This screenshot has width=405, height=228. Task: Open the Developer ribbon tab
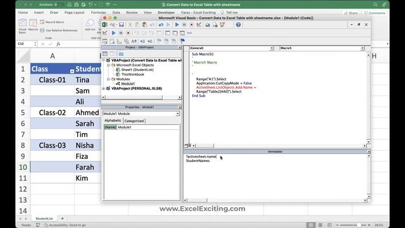(166, 13)
